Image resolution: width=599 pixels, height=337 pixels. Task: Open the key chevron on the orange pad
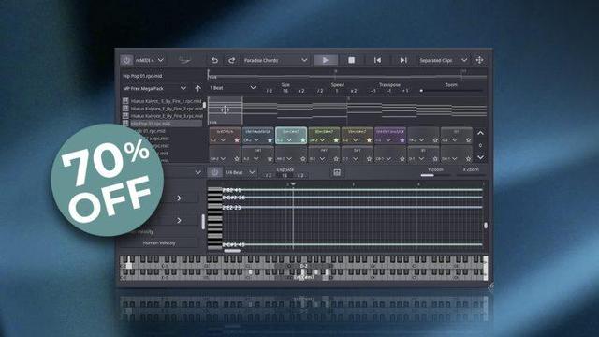click(x=223, y=140)
